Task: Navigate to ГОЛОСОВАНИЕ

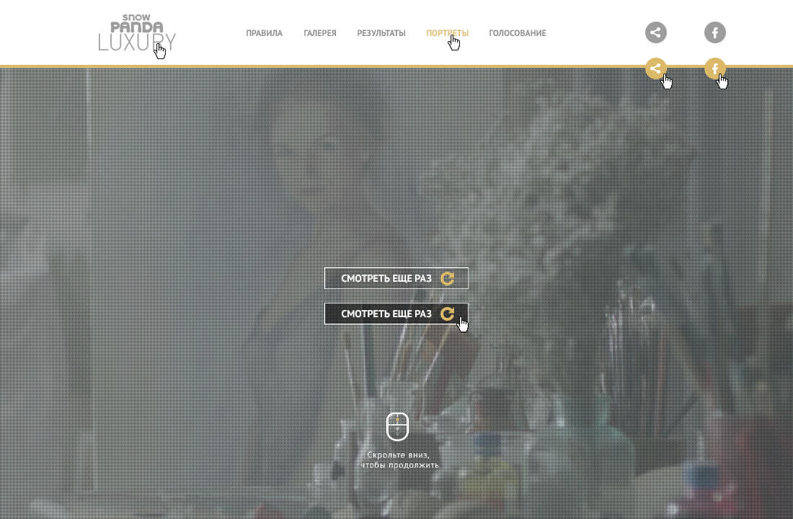Action: click(x=517, y=33)
